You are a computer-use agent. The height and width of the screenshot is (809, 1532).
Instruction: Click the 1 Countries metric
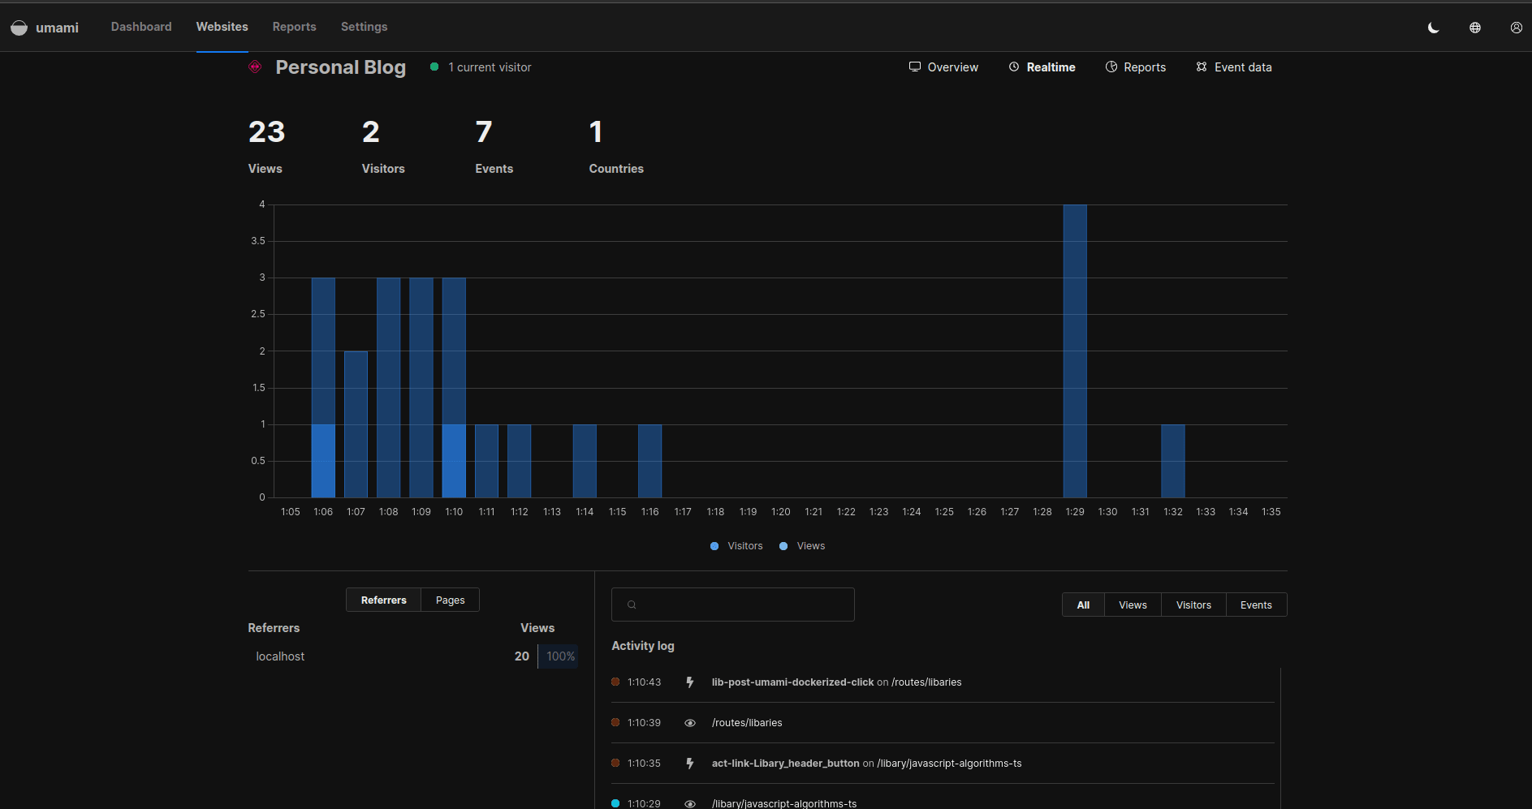(616, 145)
